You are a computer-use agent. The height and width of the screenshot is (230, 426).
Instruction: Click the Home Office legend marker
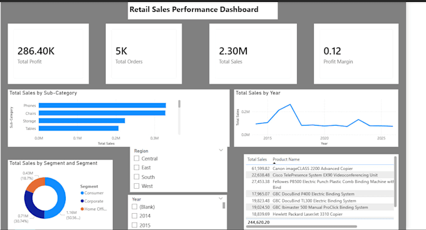tap(82, 209)
